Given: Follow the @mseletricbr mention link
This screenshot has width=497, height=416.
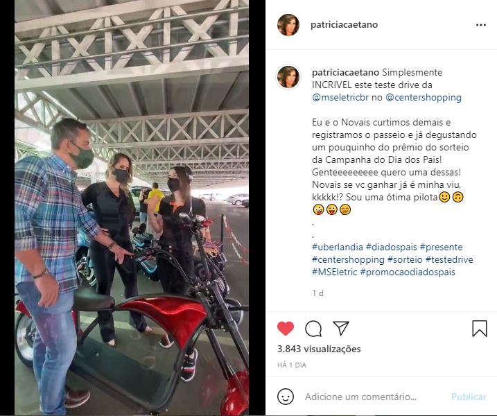Looking at the screenshot, I should pos(340,97).
